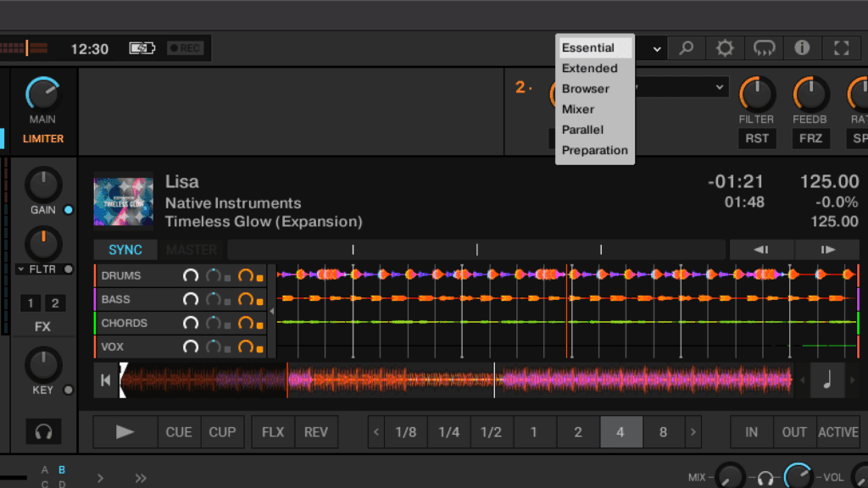Click the skip-to-start icon beside waveform overview
The image size is (868, 488).
pyautogui.click(x=105, y=380)
